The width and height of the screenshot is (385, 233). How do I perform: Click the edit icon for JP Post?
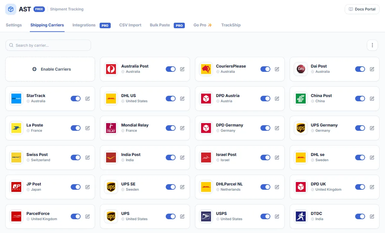pyautogui.click(x=87, y=187)
